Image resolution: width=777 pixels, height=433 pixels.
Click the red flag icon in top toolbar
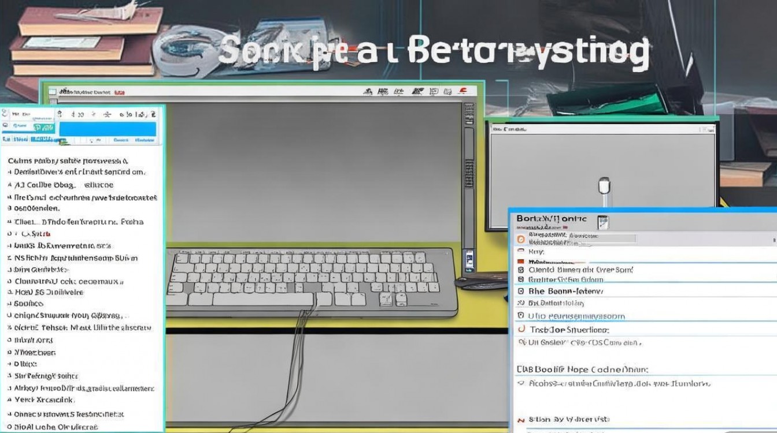pyautogui.click(x=461, y=91)
